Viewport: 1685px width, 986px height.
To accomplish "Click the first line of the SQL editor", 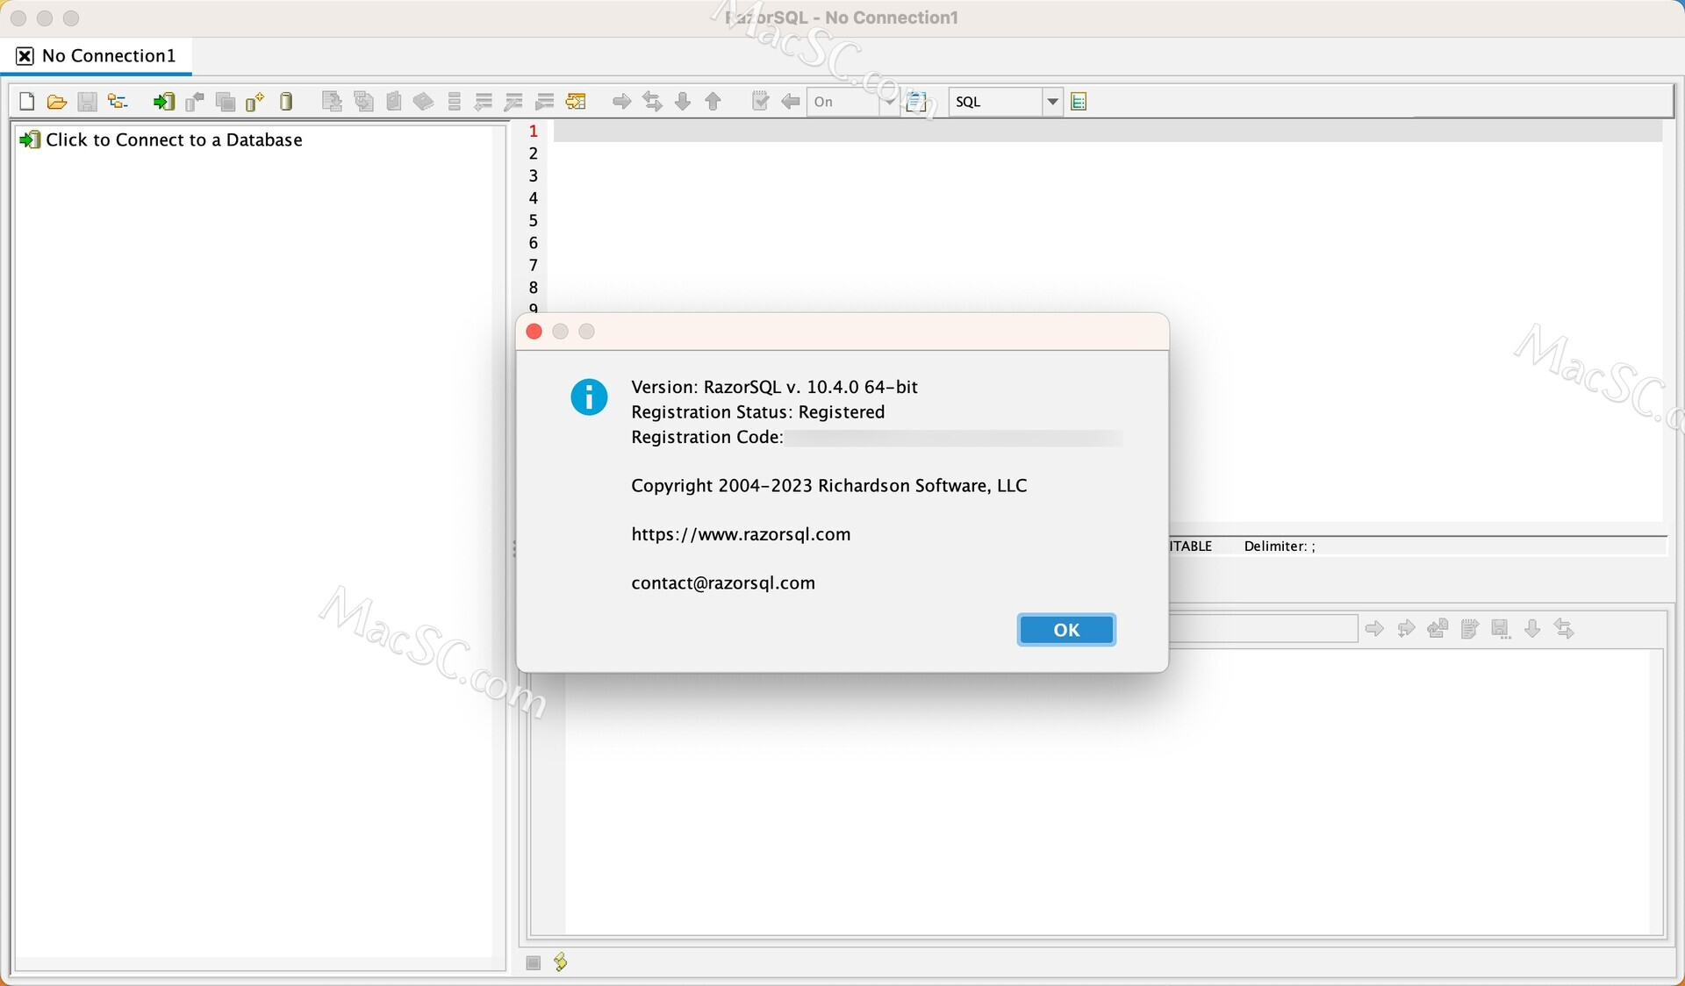I will 1108,132.
